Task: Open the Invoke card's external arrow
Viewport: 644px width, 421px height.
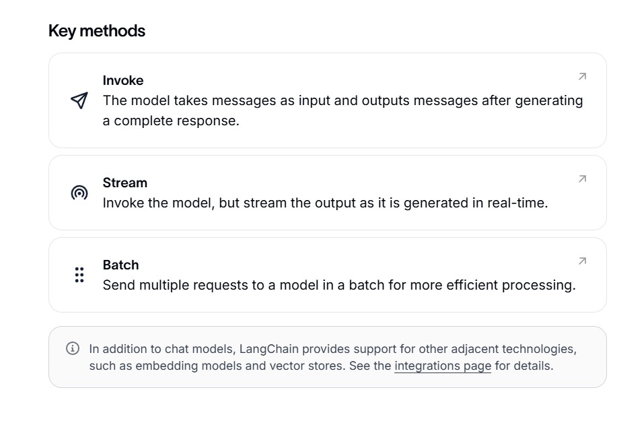Action: (x=582, y=77)
